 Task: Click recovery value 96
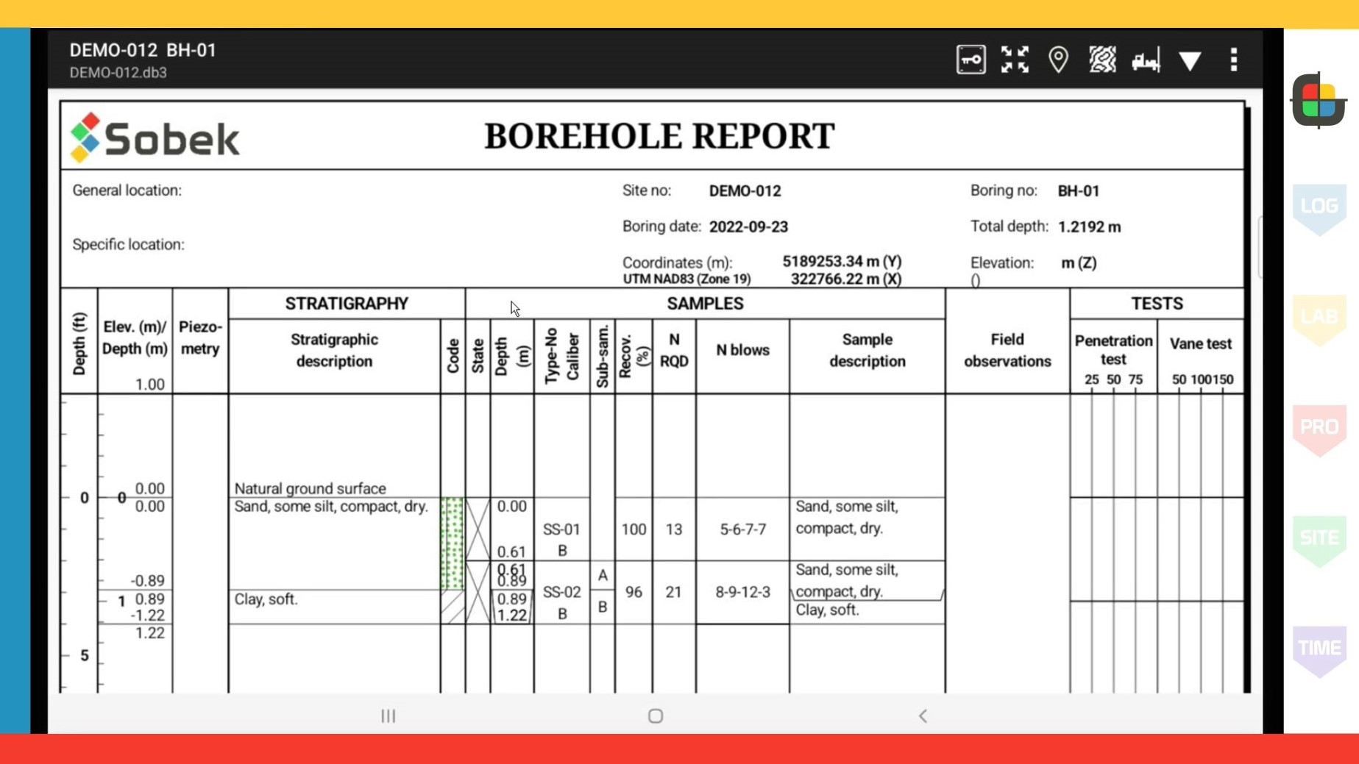coord(634,592)
